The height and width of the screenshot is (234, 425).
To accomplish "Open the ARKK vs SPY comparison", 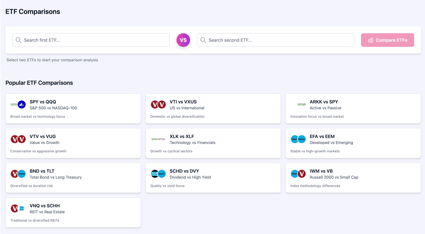I will [353, 108].
